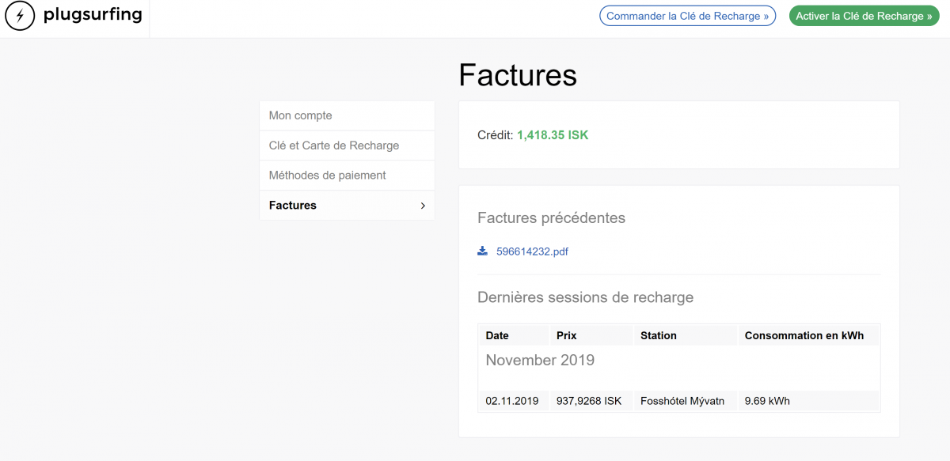Open the Mon compte sidebar item

click(301, 115)
